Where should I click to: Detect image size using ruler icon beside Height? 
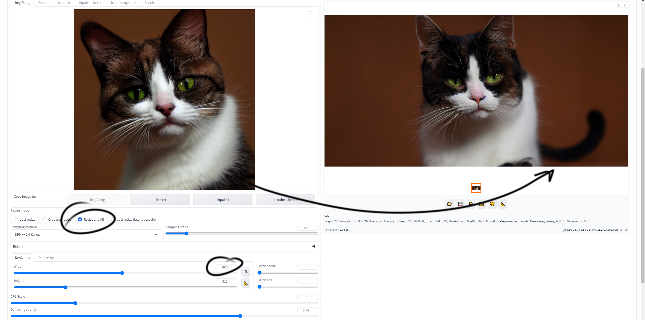(x=246, y=283)
